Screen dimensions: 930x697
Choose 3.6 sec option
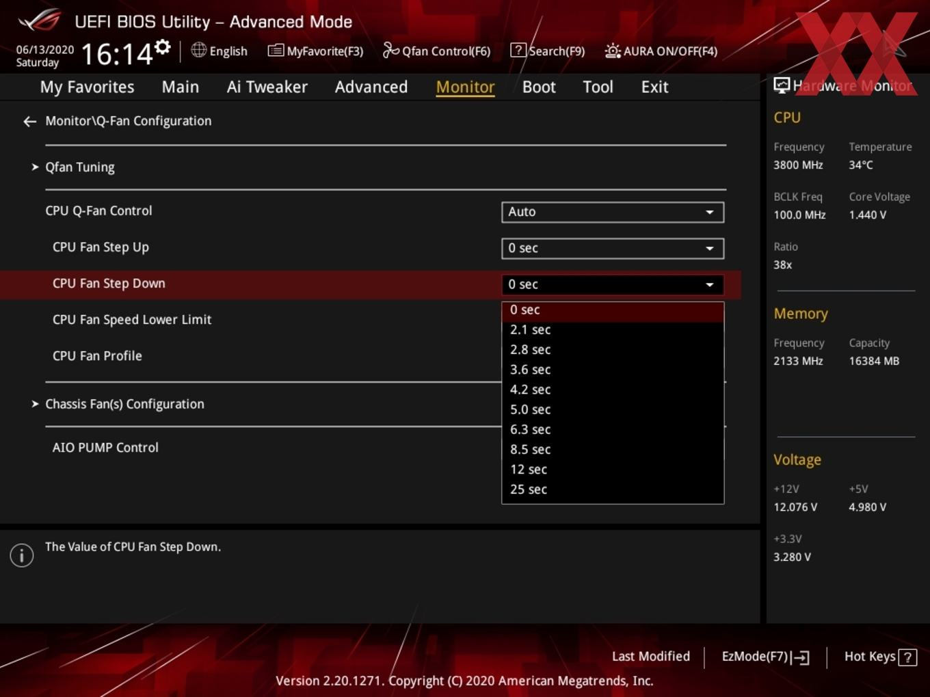pos(613,370)
